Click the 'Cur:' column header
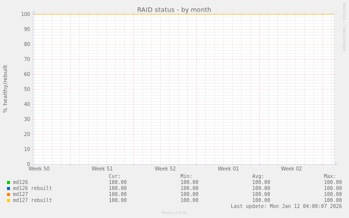The height and width of the screenshot is (218, 349). [115, 176]
